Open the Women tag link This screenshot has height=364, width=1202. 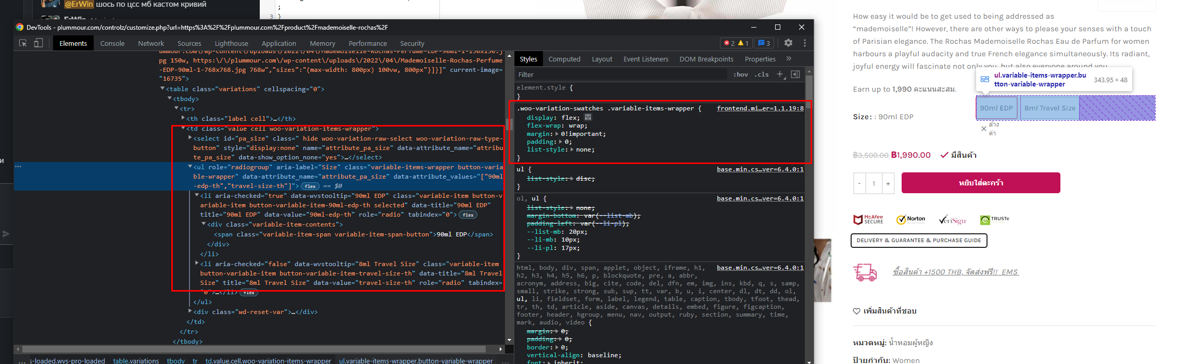906,360
